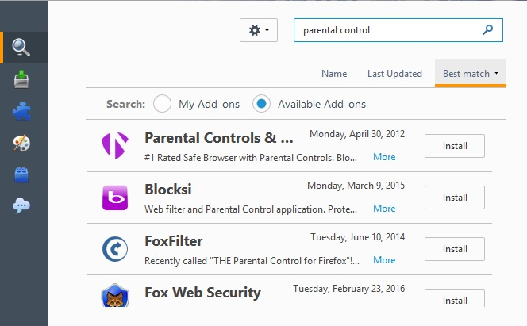Sort add-ons by Name
527x326 pixels.
(334, 74)
